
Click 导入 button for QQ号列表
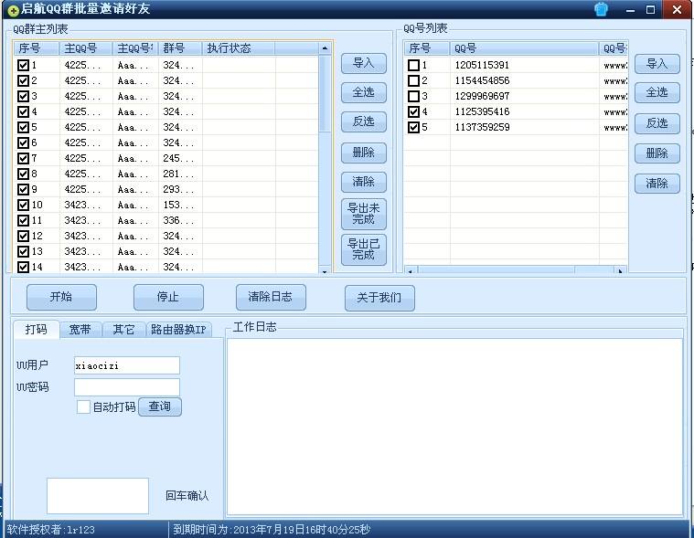point(657,64)
